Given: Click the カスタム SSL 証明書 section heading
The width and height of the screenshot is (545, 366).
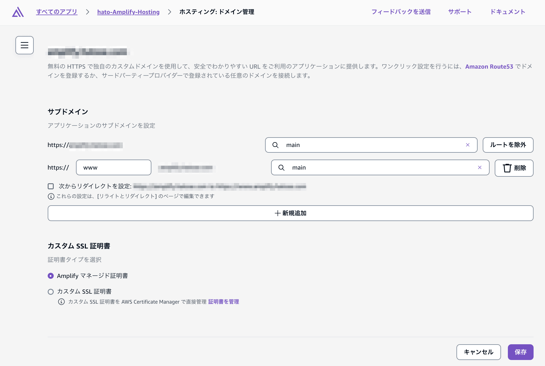Looking at the screenshot, I should (79, 246).
